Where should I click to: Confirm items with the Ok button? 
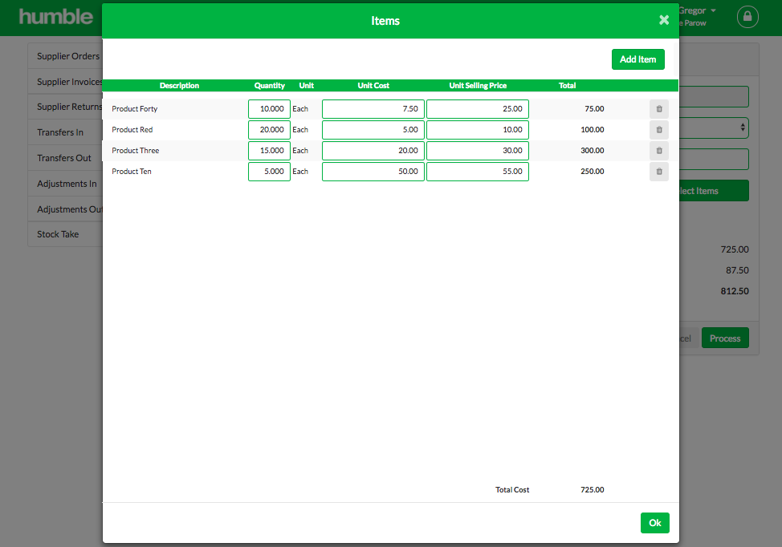point(655,523)
